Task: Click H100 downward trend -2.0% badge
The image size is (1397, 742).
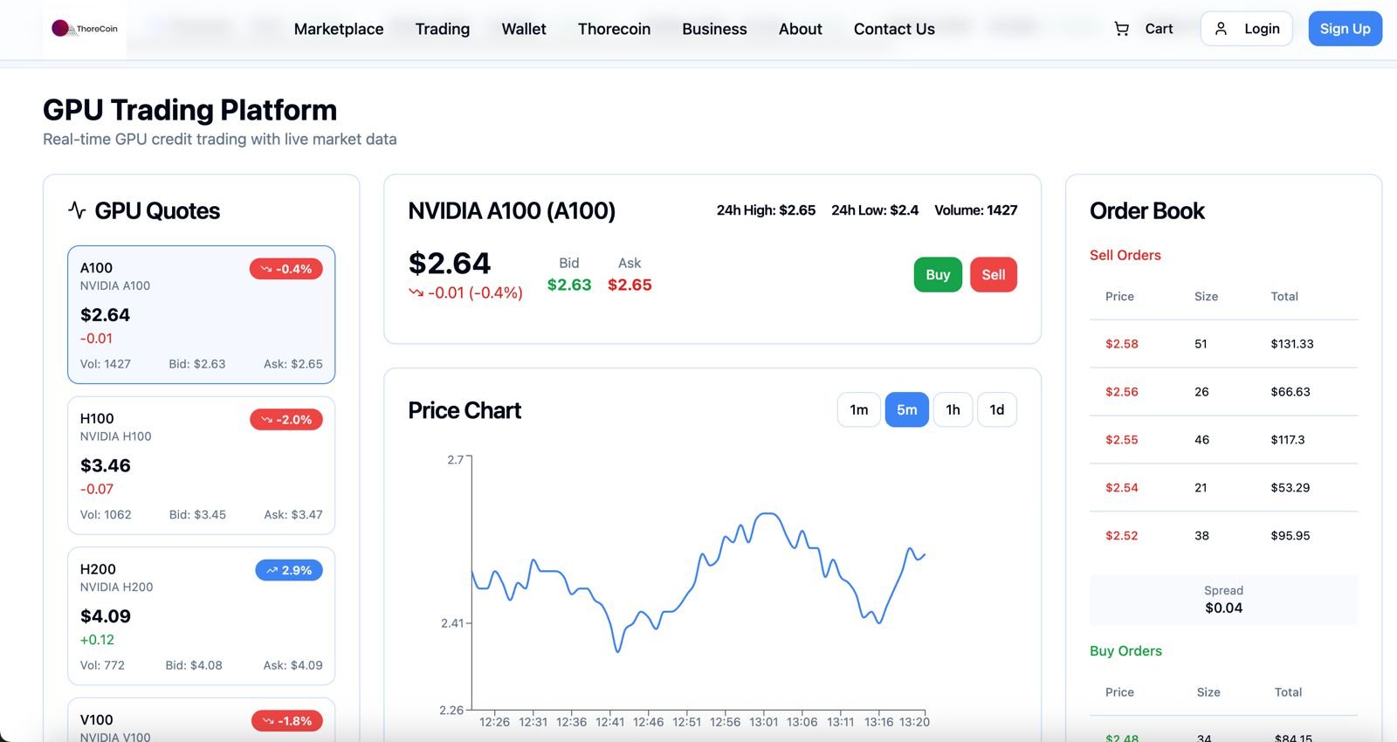Action: pyautogui.click(x=286, y=420)
